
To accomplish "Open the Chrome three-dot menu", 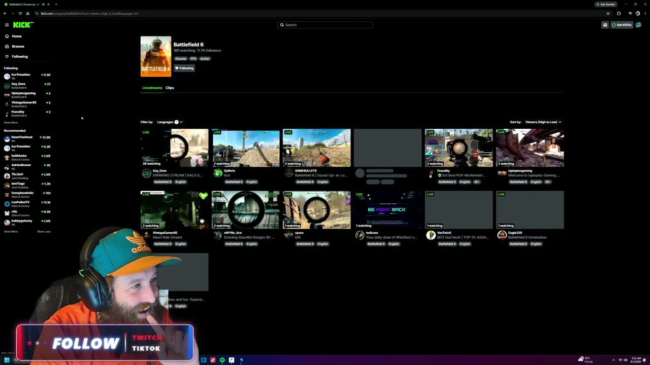I will tap(644, 14).
